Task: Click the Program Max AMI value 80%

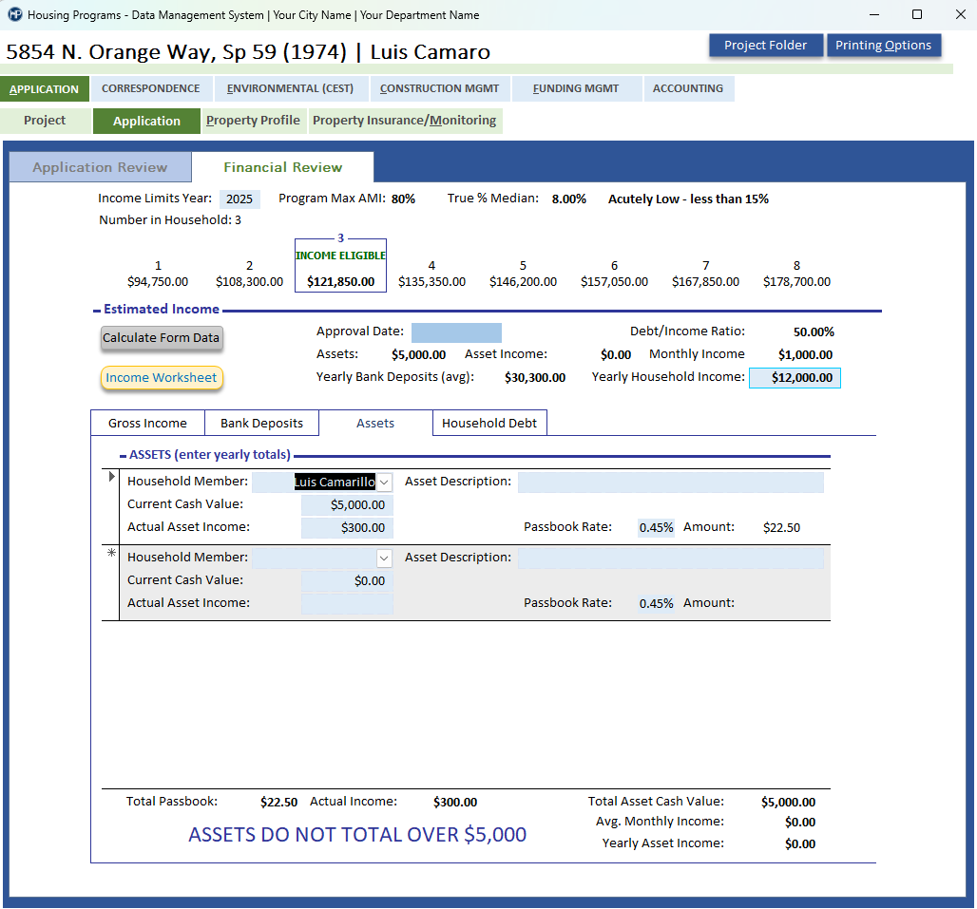Action: click(403, 199)
